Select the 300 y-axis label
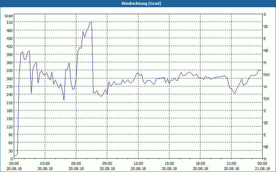Viewport: 276px width, 172px height. coord(10,79)
